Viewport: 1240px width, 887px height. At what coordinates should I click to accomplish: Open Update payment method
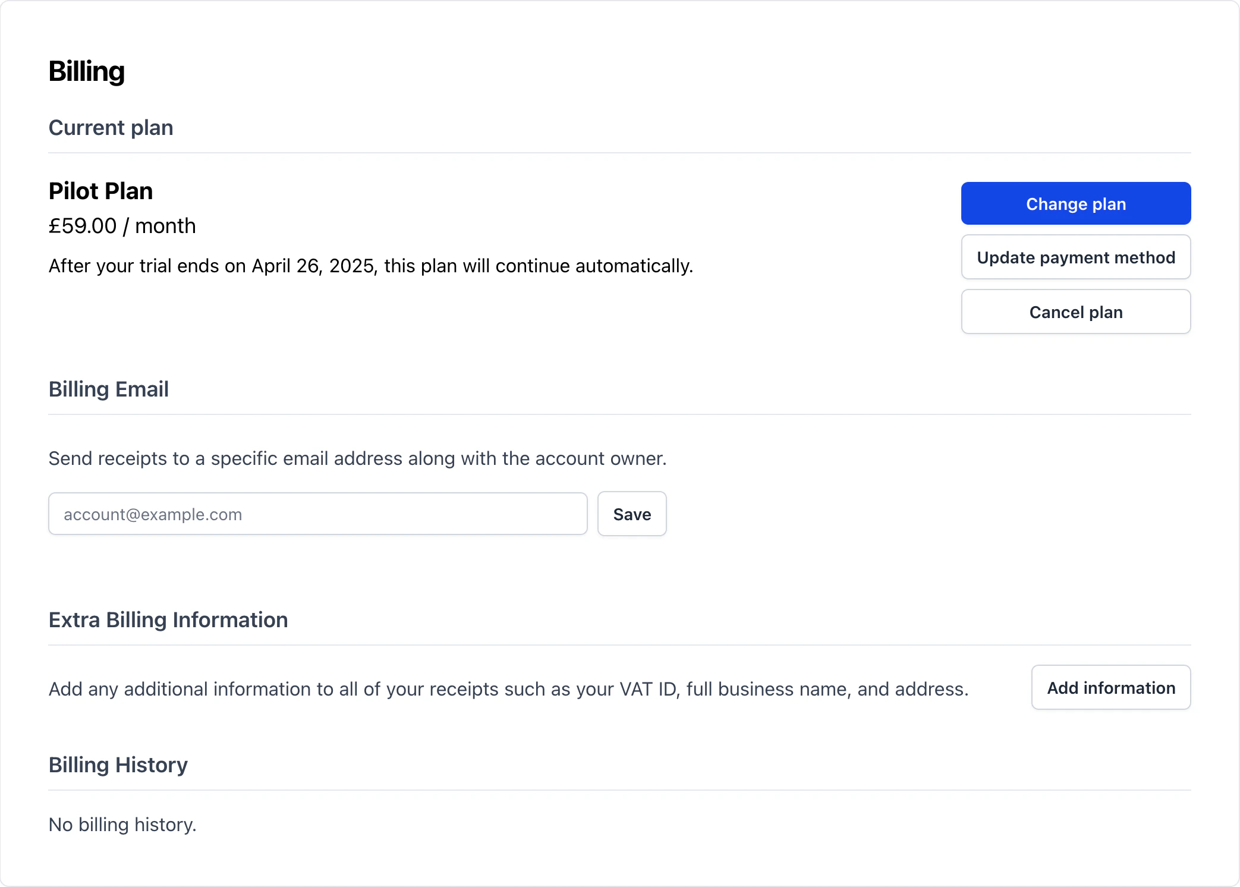point(1075,257)
